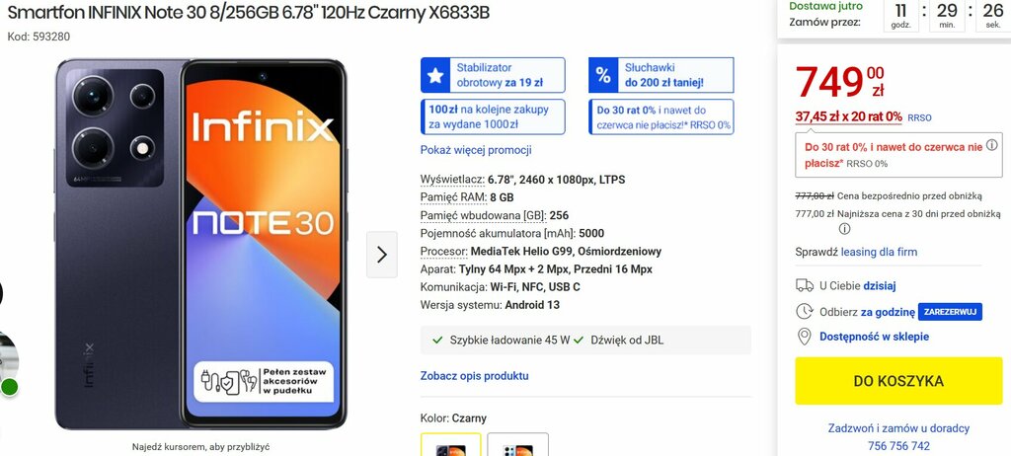Screen dimensions: 1011x456
Task: Open 'leasing dla firm' link
Action: [x=879, y=253]
